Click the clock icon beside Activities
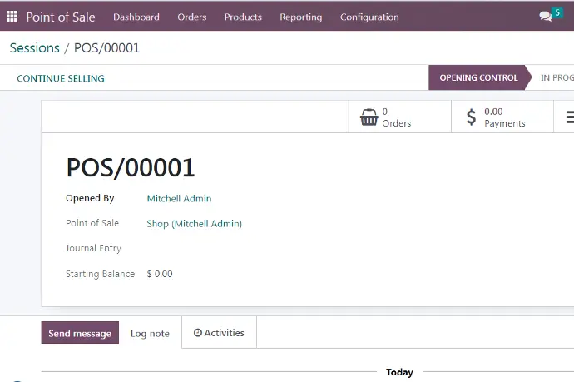 point(198,333)
